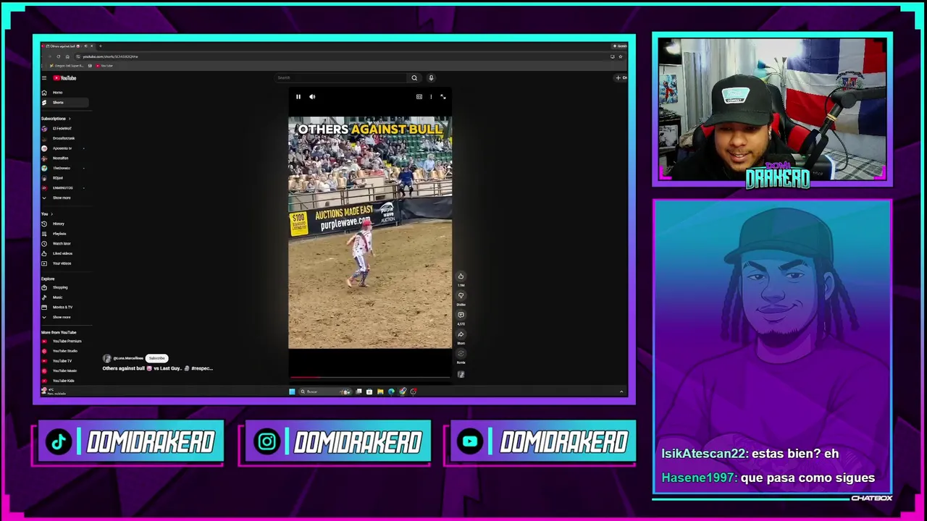Image resolution: width=927 pixels, height=521 pixels.
Task: Bookmark this page with star icon
Action: (620, 56)
